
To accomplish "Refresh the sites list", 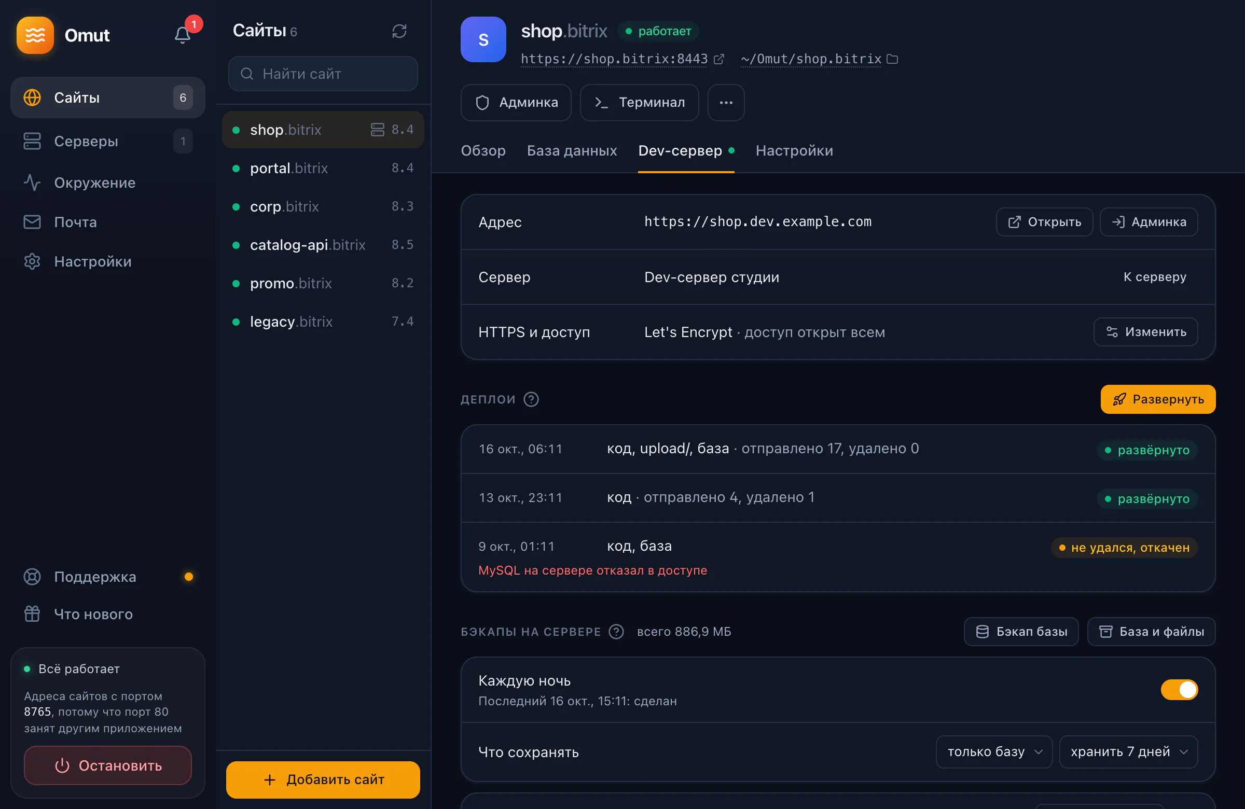I will point(399,32).
